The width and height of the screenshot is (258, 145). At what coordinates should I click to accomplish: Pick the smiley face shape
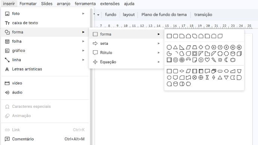201,60
